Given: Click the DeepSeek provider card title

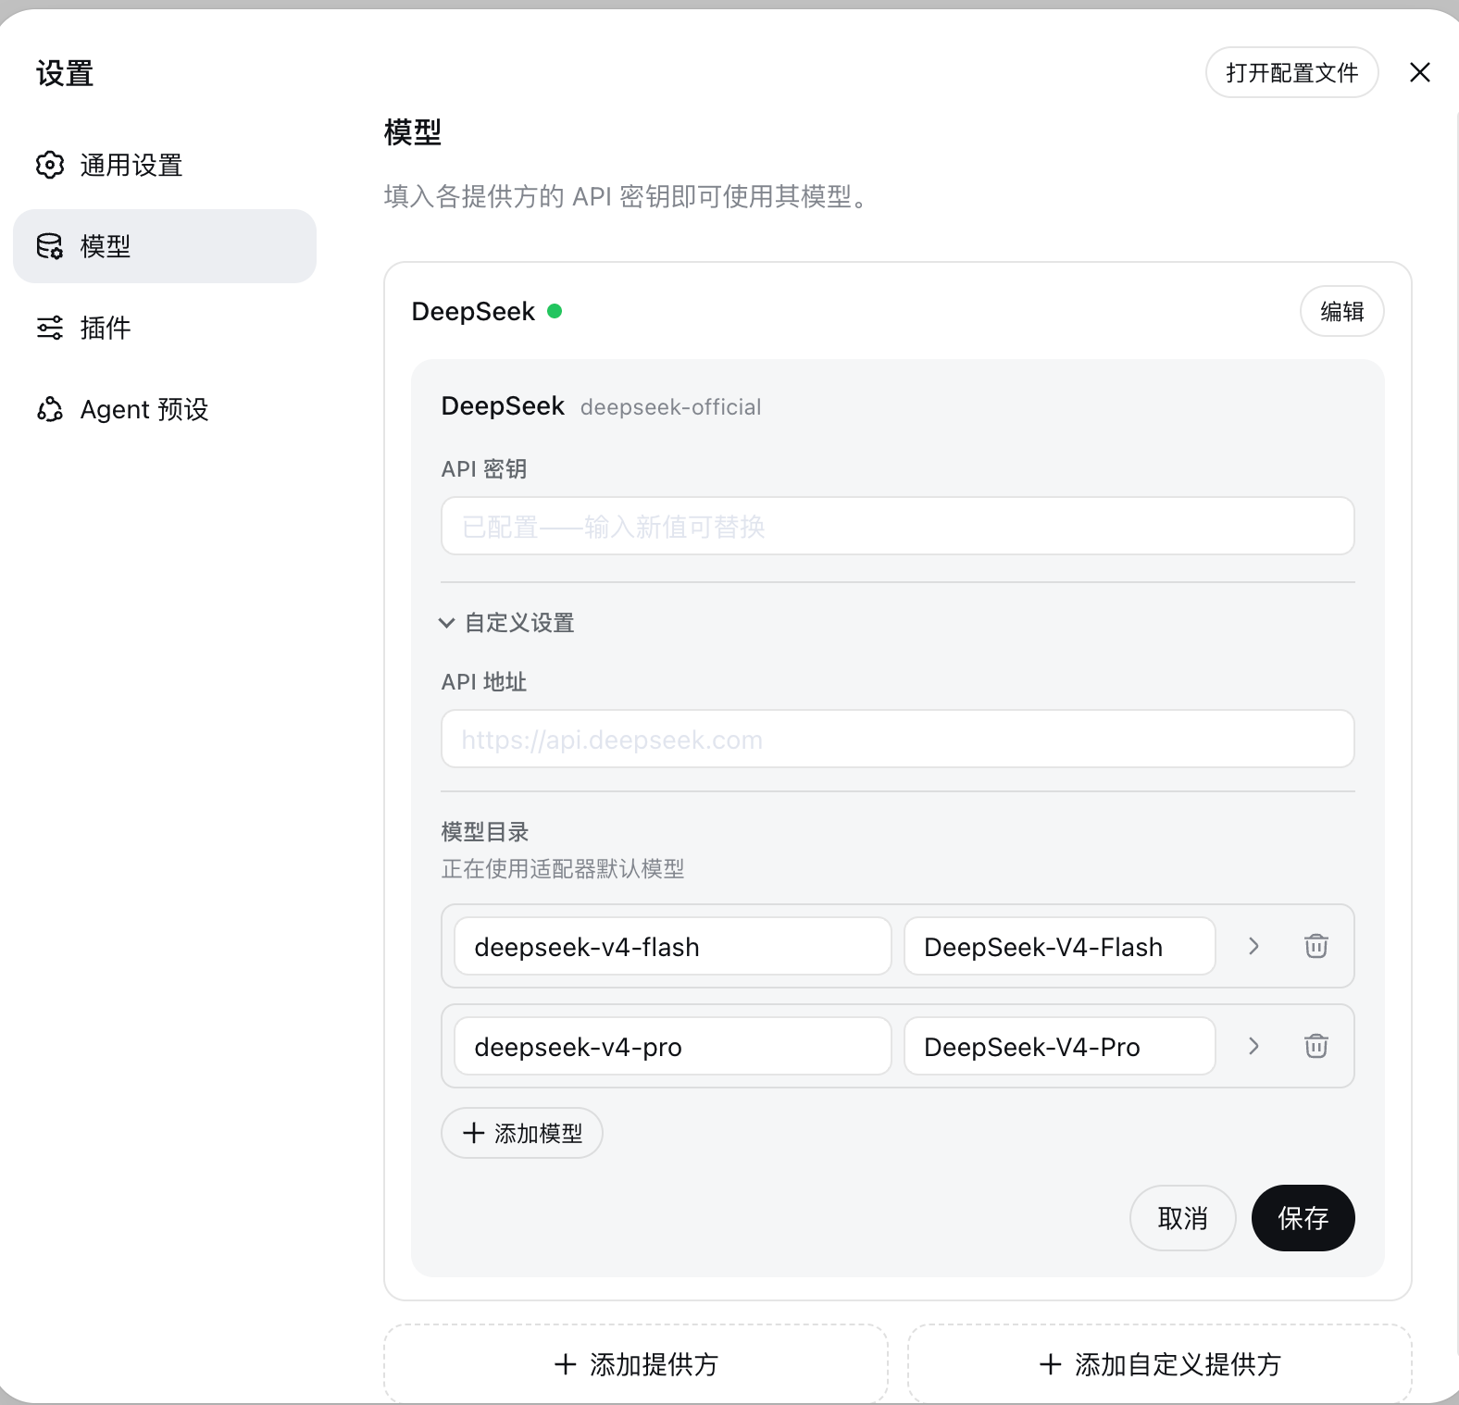Looking at the screenshot, I should 473,311.
